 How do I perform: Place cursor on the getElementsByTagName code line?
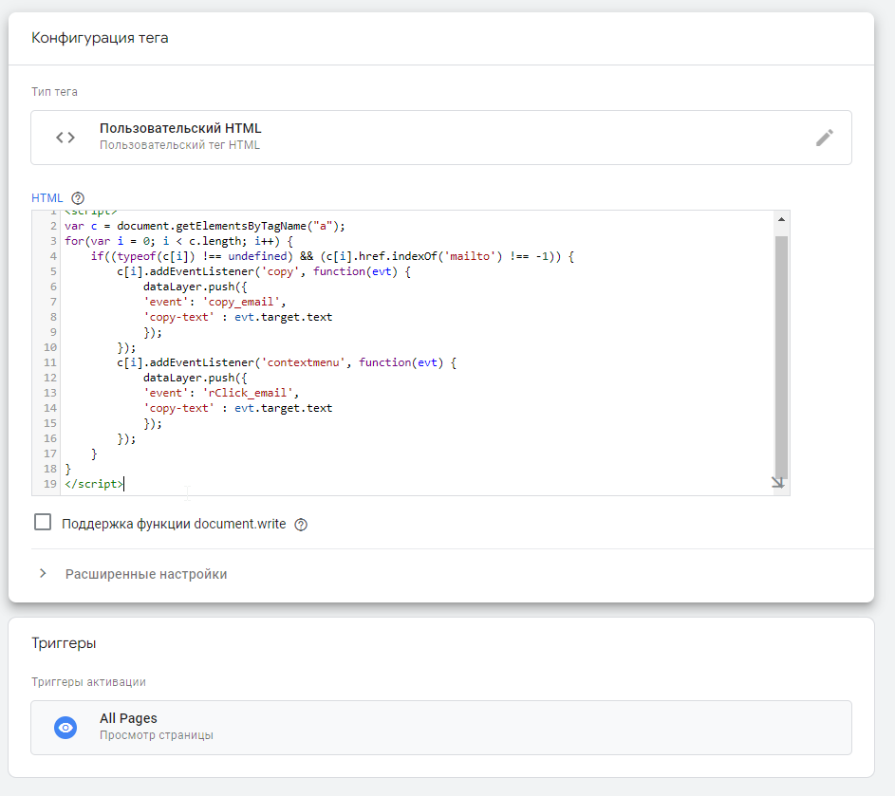205,226
